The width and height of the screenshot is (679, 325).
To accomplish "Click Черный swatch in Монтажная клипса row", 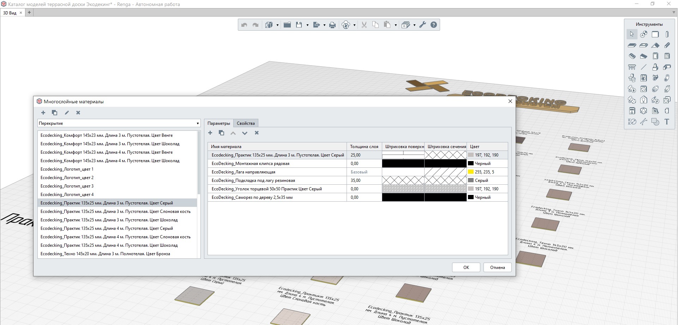I will (x=470, y=163).
